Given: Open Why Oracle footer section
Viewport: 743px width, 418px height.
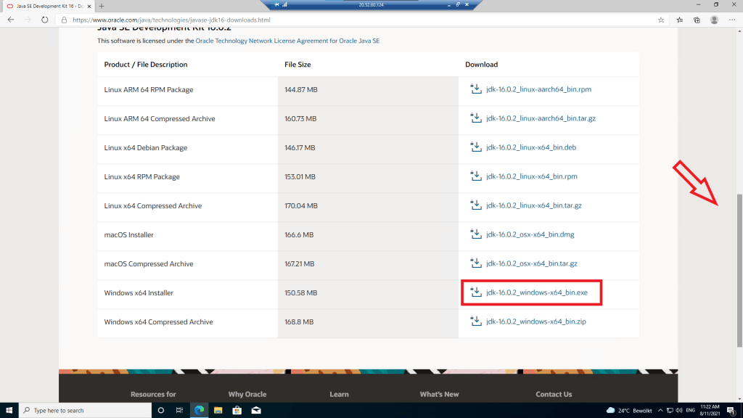Looking at the screenshot, I should [x=247, y=394].
